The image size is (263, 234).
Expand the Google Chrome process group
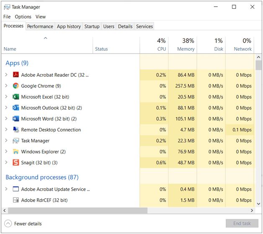6,86
